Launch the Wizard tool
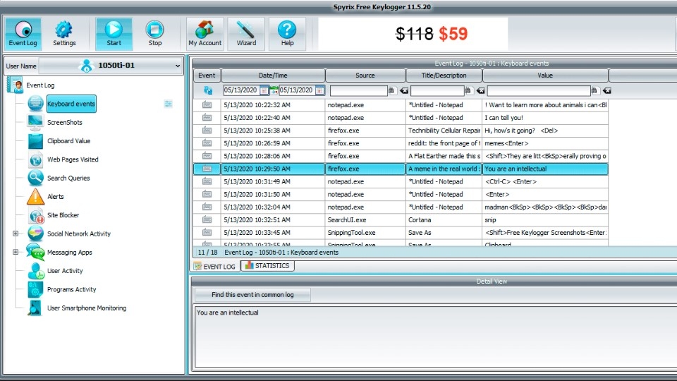Screen dimensions: 677x381 [246, 34]
